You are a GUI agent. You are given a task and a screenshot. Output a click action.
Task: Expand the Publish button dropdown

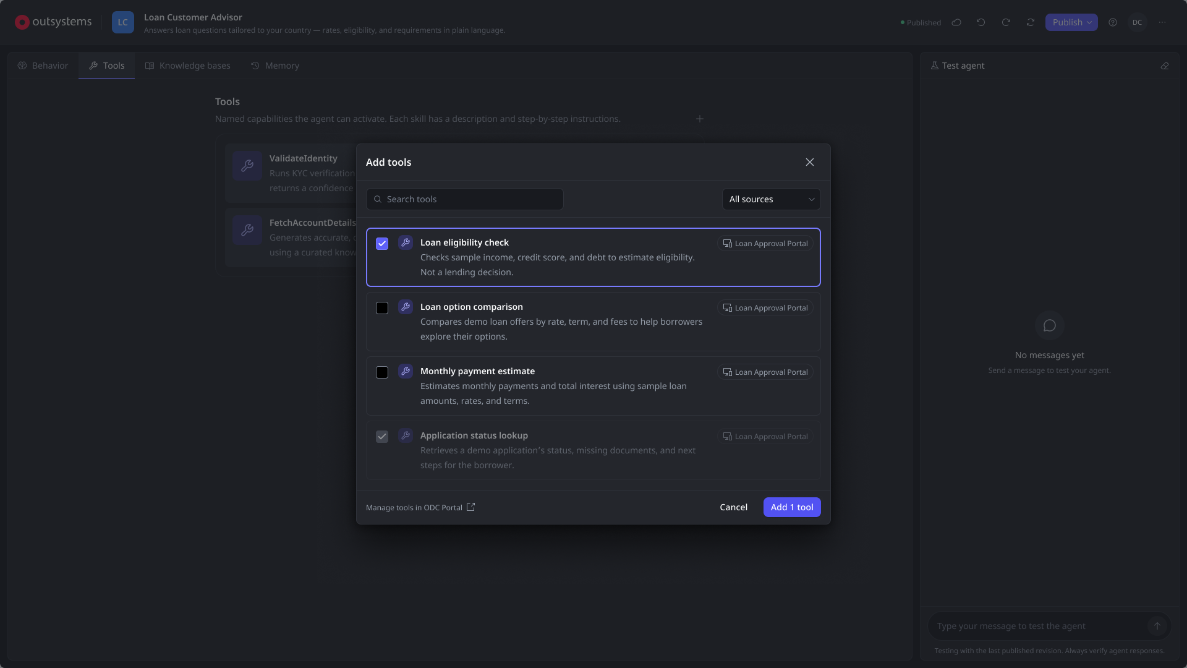click(x=1089, y=22)
